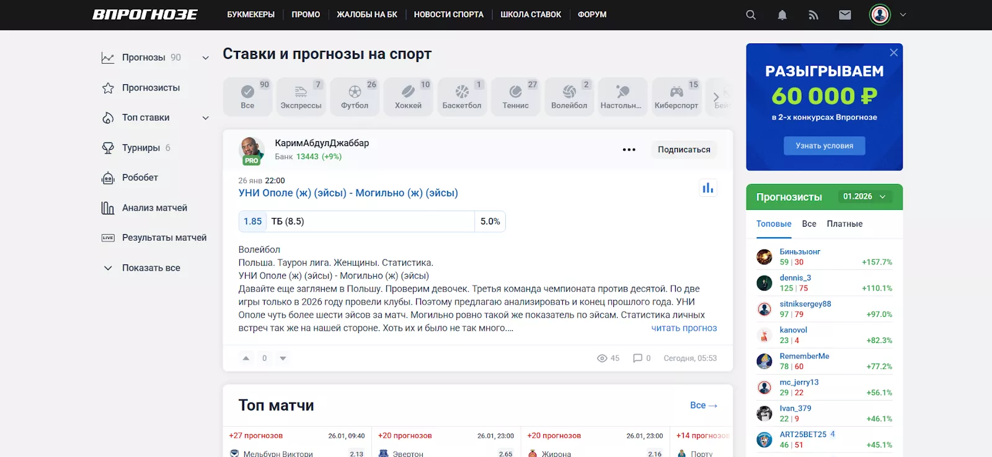The image size is (992, 457).
Task: Open Прогнозисты star sidebar item
Action: pos(141,88)
